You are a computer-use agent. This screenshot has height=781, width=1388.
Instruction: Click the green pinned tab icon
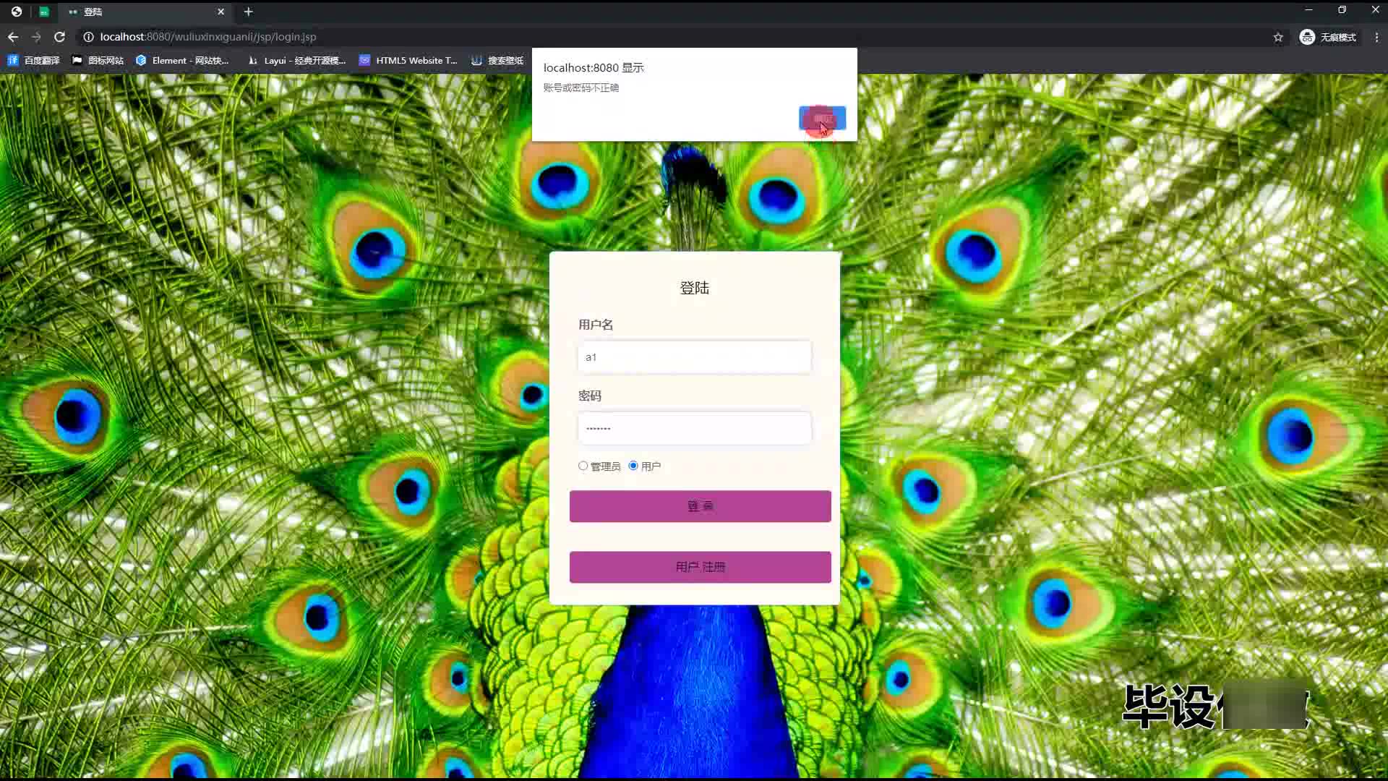click(x=44, y=12)
